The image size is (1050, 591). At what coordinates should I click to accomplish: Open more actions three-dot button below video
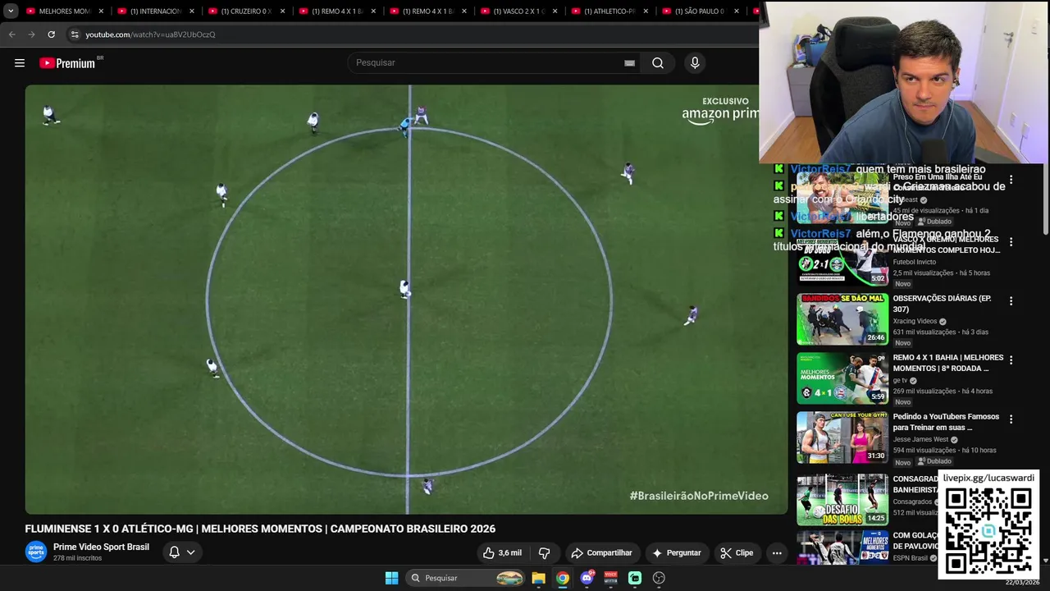click(x=777, y=553)
